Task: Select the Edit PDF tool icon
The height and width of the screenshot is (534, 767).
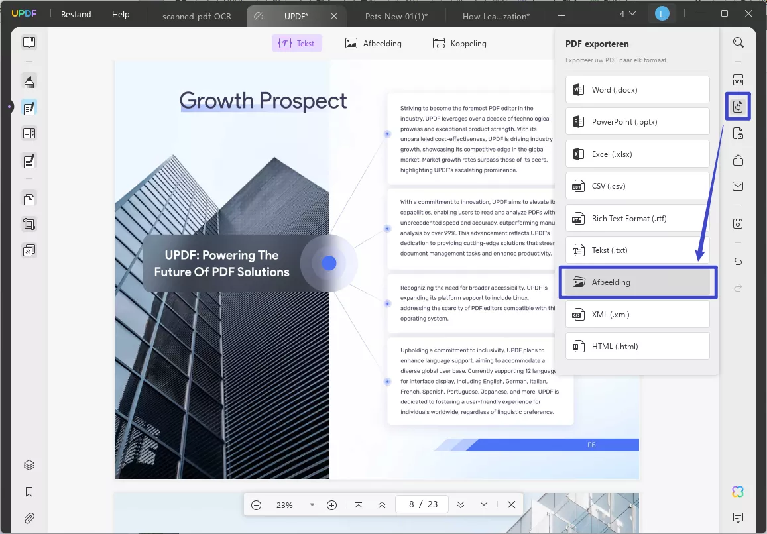Action: coord(29,107)
